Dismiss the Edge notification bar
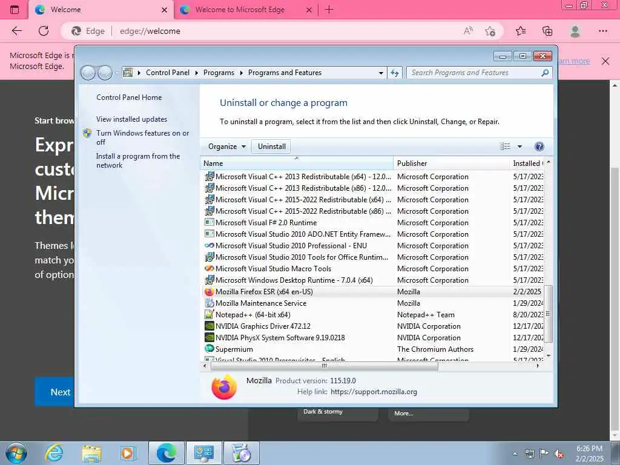This screenshot has width=620, height=465. point(605,61)
